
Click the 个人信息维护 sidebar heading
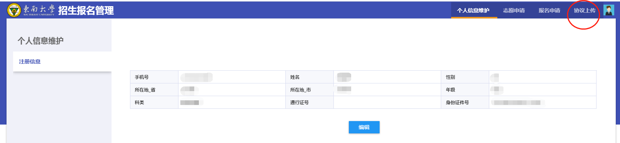(40, 41)
